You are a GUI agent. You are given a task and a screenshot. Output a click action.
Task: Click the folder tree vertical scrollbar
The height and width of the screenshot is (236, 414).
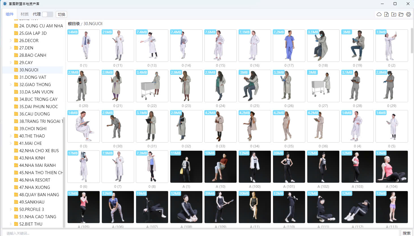coord(64,169)
